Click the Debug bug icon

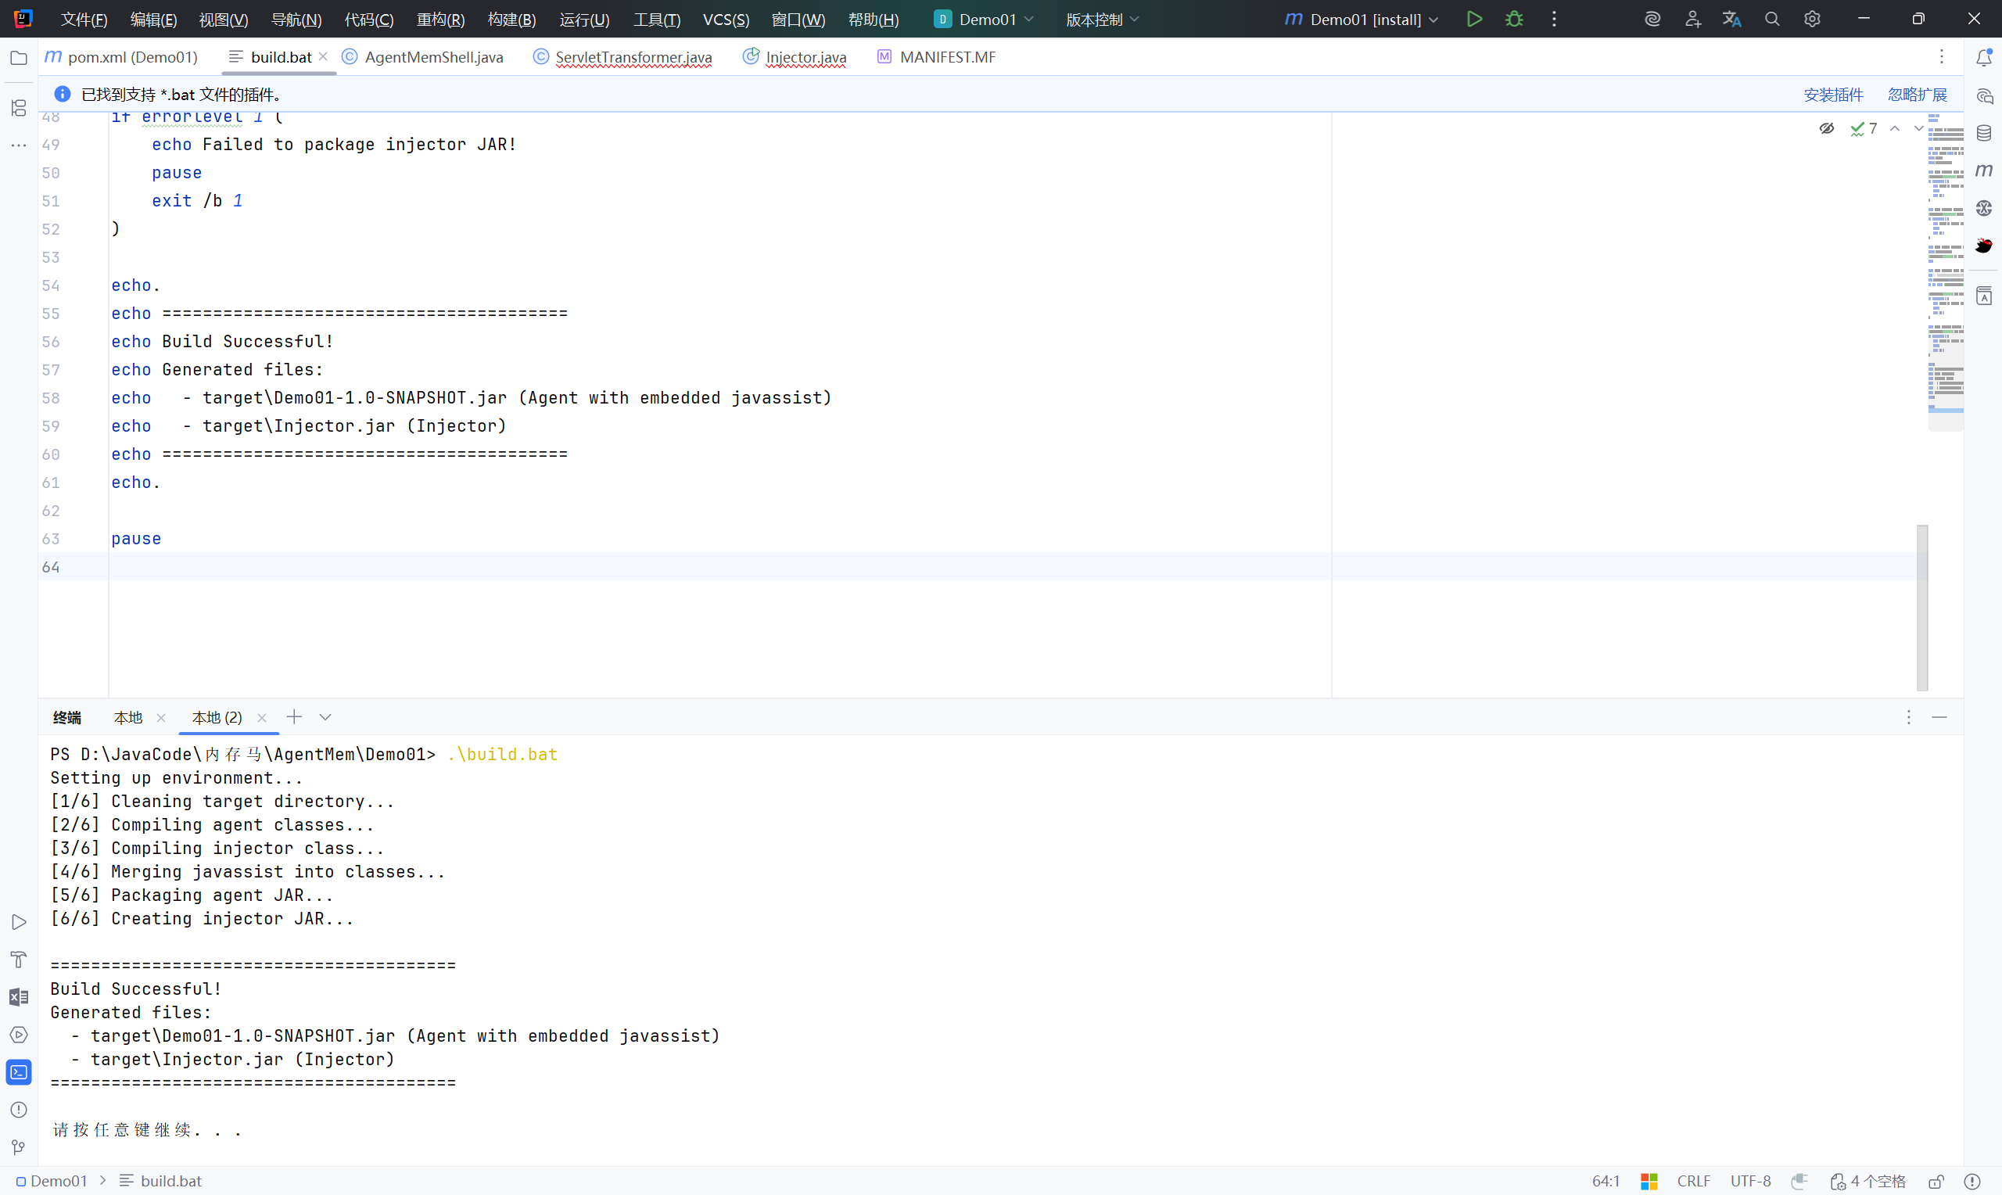coord(1514,19)
